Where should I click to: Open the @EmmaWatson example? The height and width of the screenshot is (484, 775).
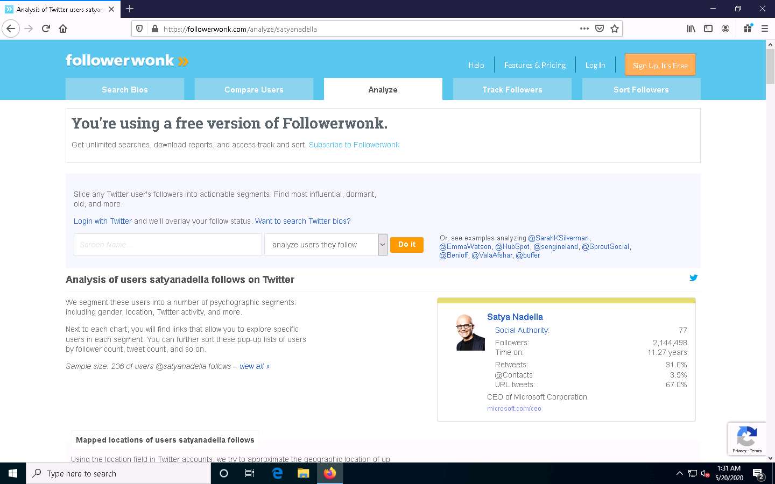466,246
